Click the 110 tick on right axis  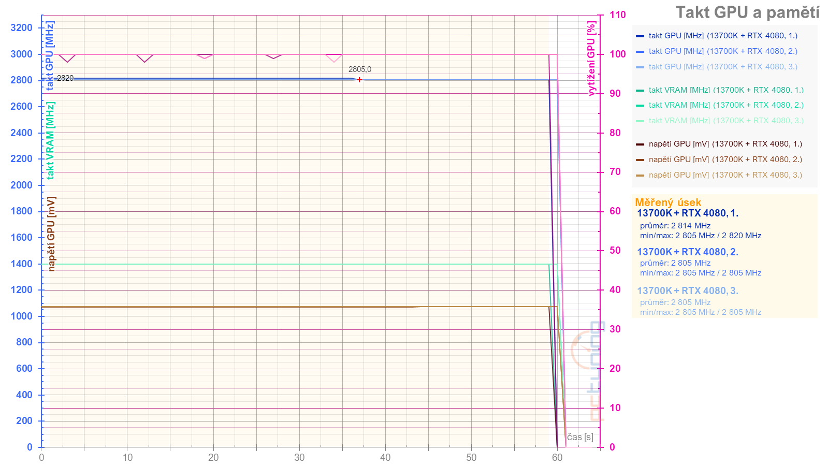tap(617, 15)
